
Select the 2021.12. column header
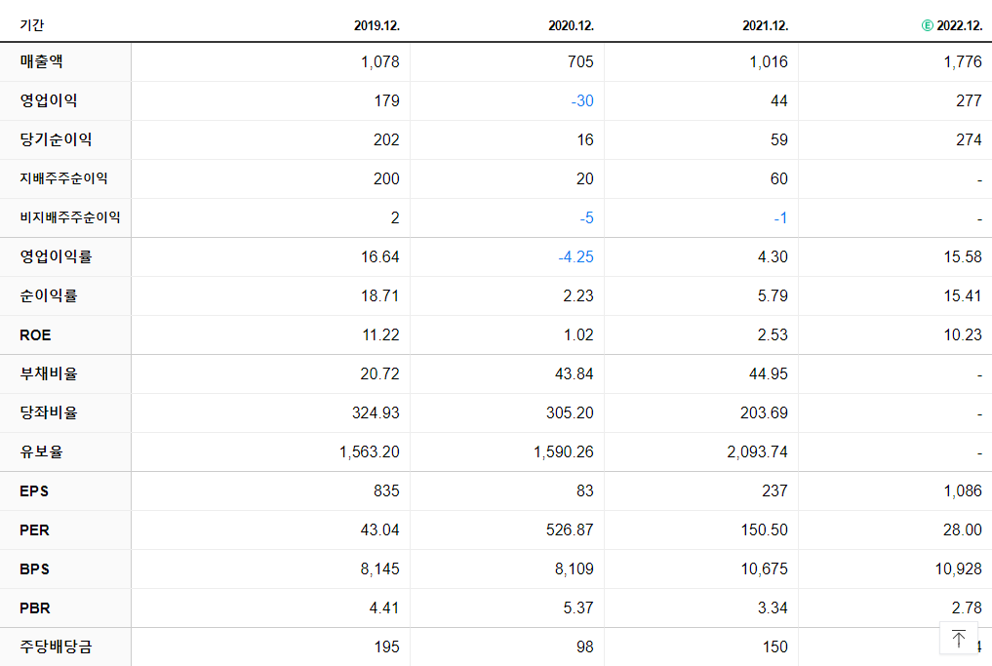coord(765,26)
